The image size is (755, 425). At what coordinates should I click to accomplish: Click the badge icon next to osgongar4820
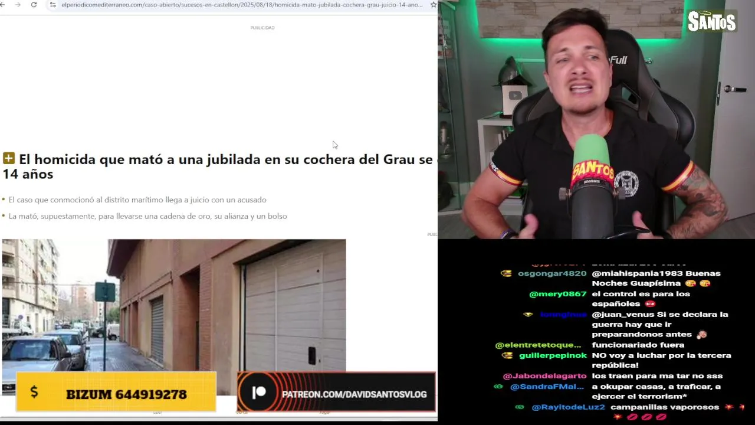(506, 273)
